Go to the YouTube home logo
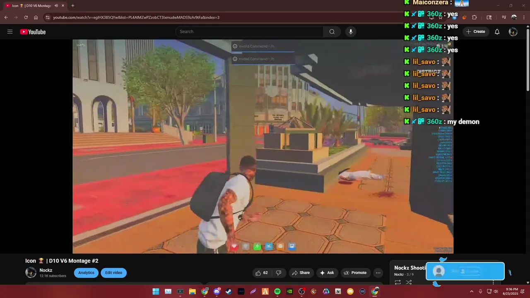Screen dimensions: 530x298 33,32
